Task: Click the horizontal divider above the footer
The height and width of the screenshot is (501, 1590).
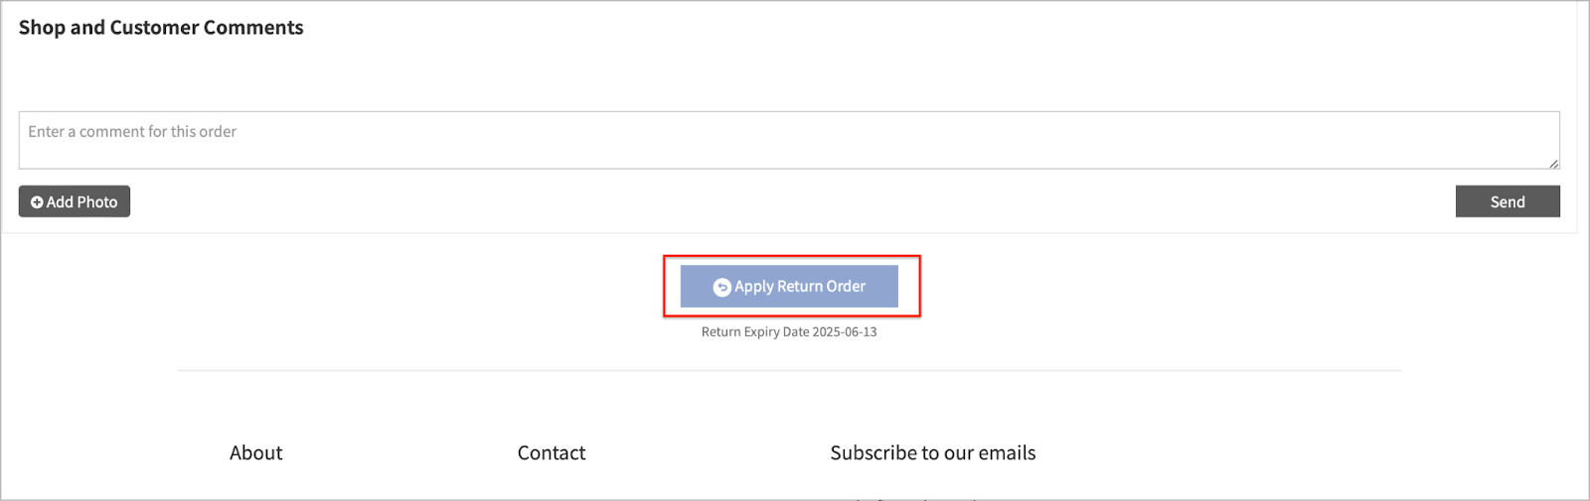Action: (x=789, y=370)
